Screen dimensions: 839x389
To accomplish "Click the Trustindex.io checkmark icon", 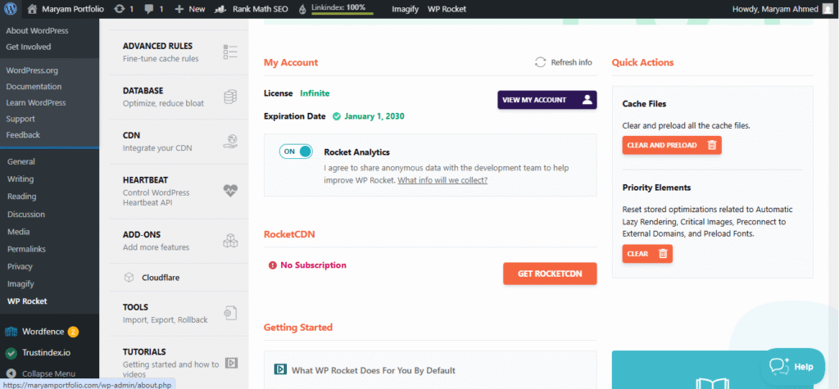I will 11,353.
